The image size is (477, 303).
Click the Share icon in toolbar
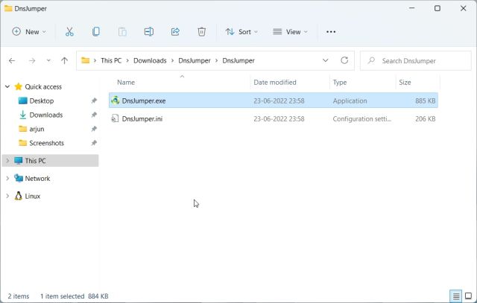175,31
